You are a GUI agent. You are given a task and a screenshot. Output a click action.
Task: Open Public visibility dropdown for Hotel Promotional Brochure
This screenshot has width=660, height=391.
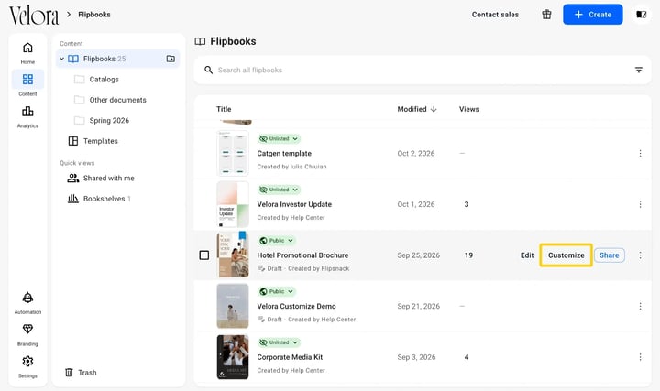point(277,241)
